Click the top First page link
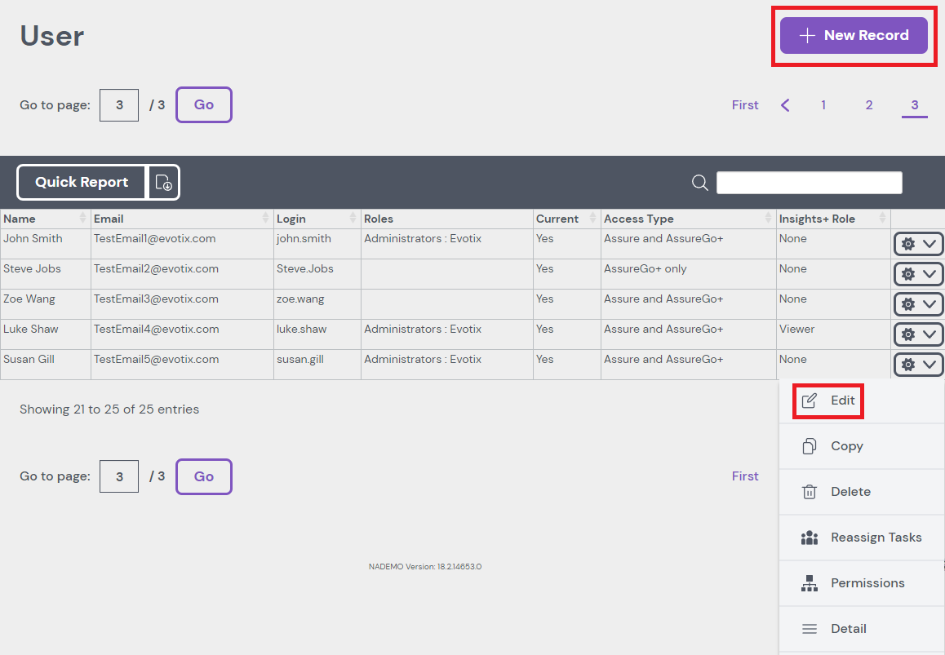This screenshot has height=655, width=945. [x=745, y=105]
